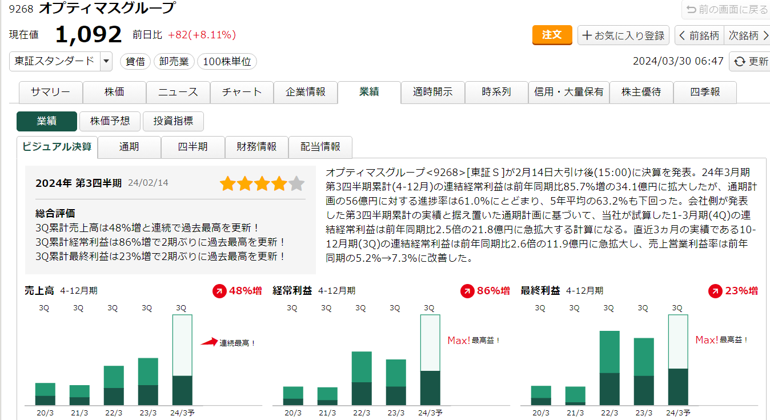The width and height of the screenshot is (770, 420).
Task: Select the green 業績 sub-tab
Action: pos(47,121)
